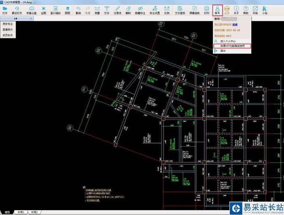Click 成员协作 member collaboration button
Screen dimensions: 284x215
point(8,35)
